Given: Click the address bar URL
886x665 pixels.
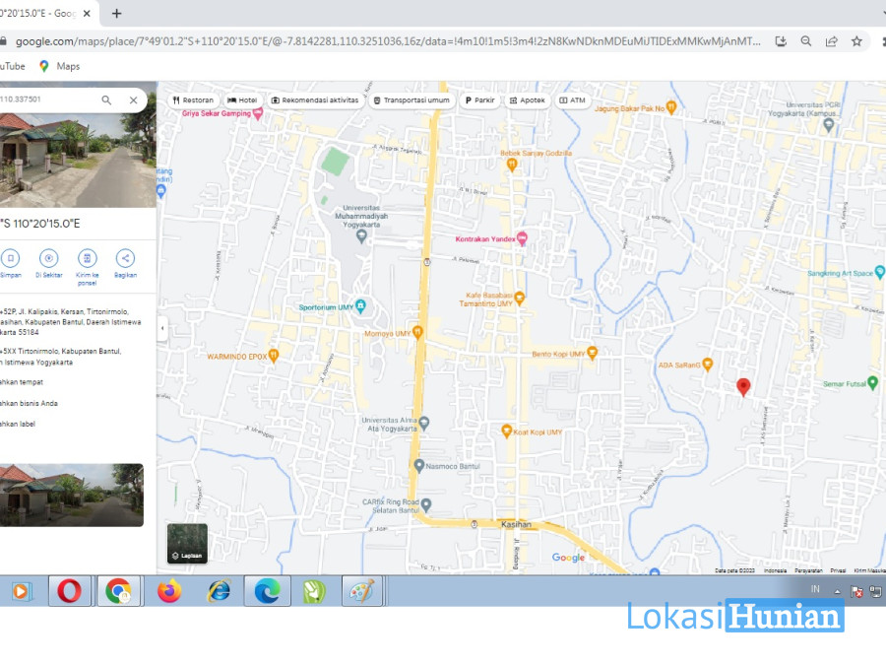Looking at the screenshot, I should (388, 41).
